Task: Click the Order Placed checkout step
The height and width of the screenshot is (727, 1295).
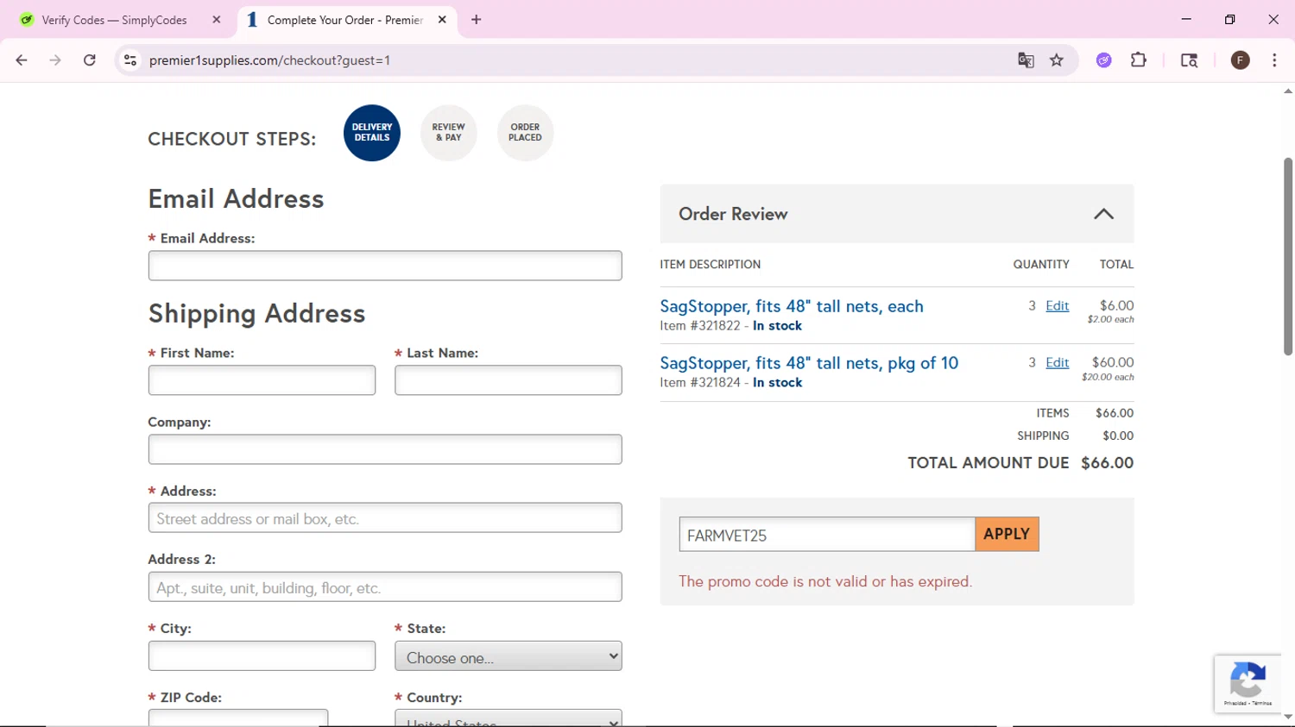Action: tap(526, 133)
